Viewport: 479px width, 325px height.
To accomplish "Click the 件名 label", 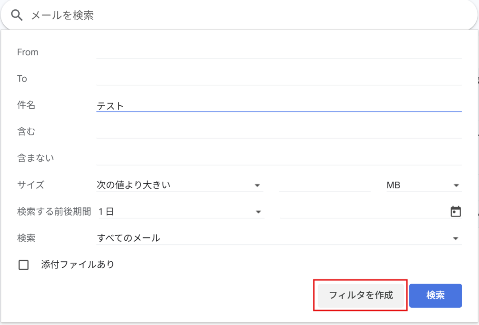I will click(26, 105).
